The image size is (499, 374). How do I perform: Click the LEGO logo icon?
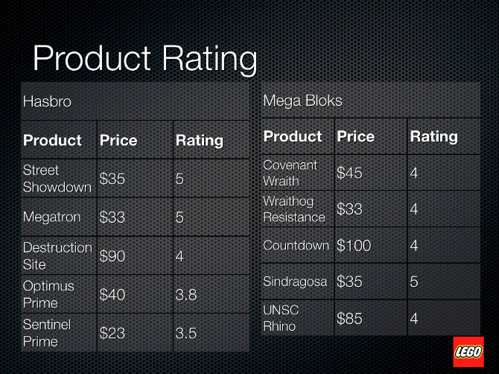pyautogui.click(x=468, y=352)
